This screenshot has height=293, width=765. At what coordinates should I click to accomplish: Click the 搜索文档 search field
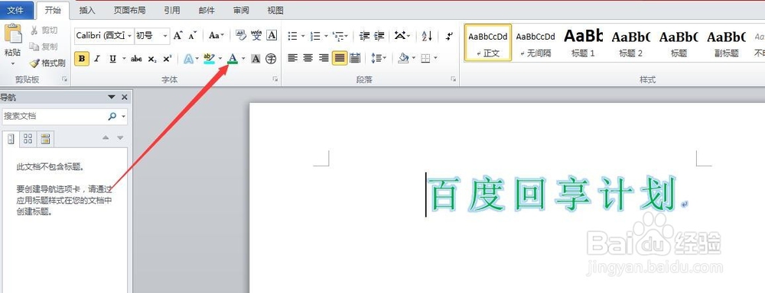(x=54, y=116)
